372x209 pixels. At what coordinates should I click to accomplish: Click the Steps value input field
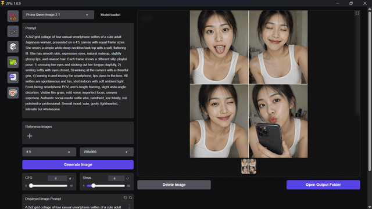click(x=116, y=178)
